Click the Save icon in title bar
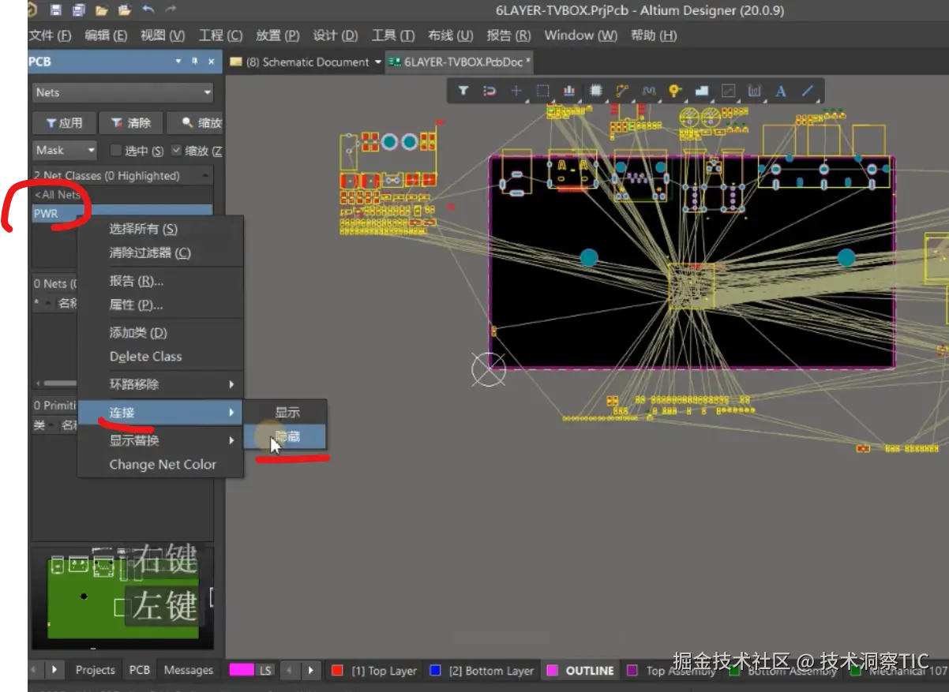949x692 pixels. click(x=55, y=10)
